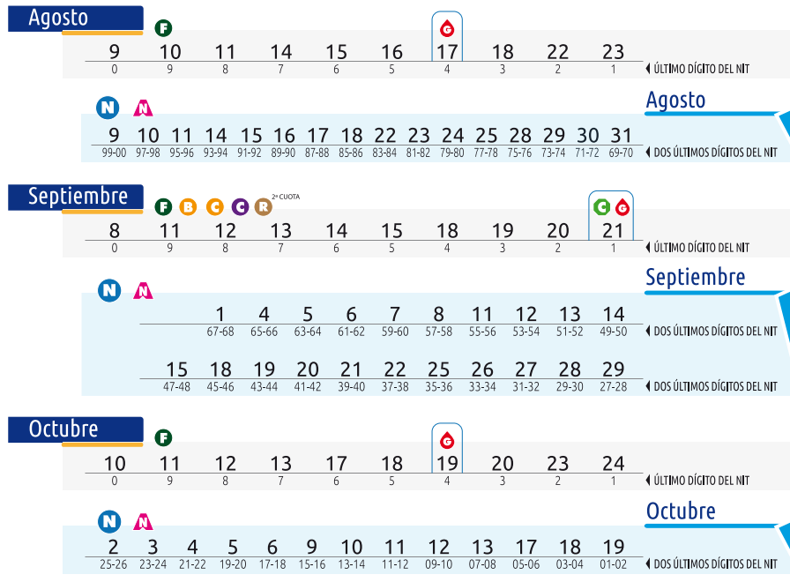Click the green C icon above Septiembre 21
This screenshot has height=582, width=790.
click(602, 207)
